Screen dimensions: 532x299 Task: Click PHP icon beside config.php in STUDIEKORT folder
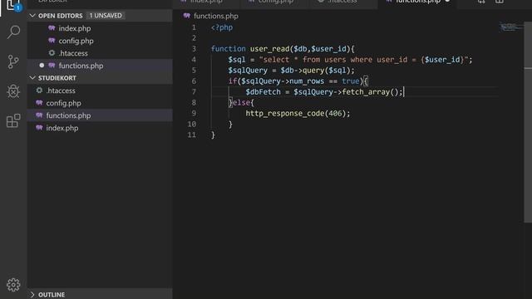click(x=39, y=103)
